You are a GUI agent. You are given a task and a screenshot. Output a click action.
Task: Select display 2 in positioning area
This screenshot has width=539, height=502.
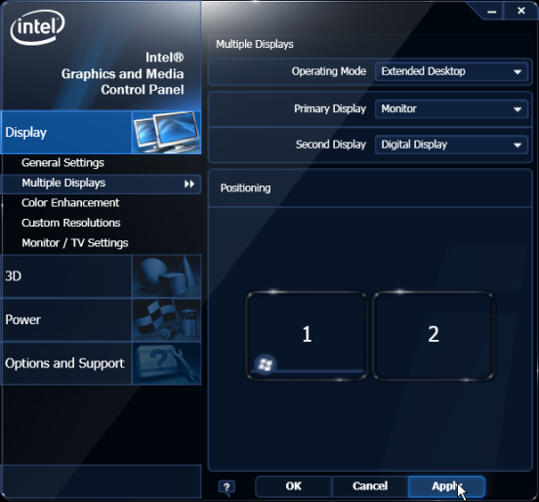[x=434, y=336]
